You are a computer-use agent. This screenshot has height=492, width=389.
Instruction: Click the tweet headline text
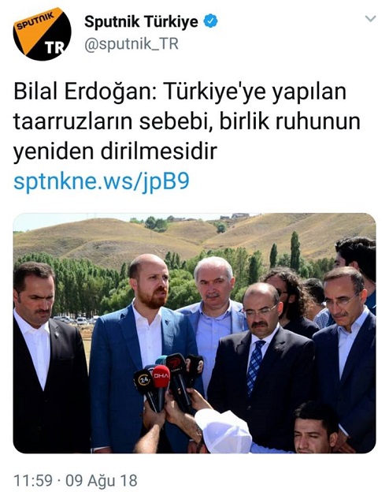click(187, 121)
